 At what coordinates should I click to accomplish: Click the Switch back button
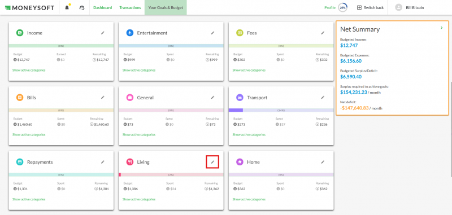[x=371, y=8]
